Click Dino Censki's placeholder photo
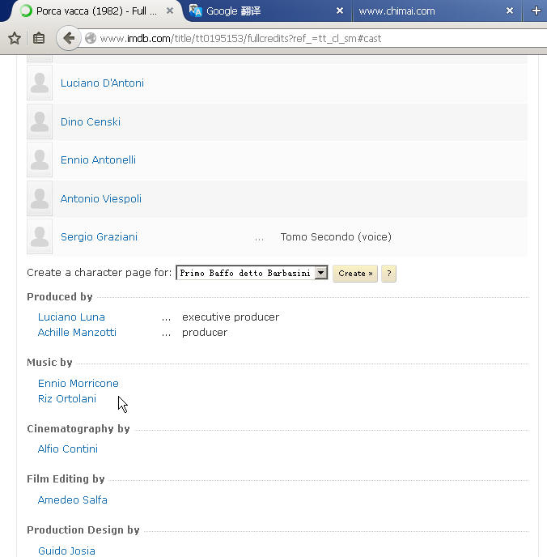 [x=40, y=121]
